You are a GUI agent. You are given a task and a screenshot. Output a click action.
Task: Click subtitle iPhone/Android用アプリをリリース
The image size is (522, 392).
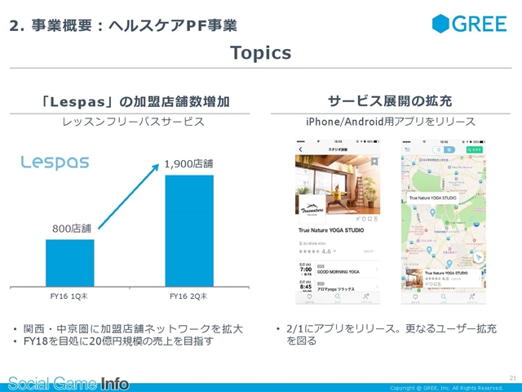coord(391,122)
